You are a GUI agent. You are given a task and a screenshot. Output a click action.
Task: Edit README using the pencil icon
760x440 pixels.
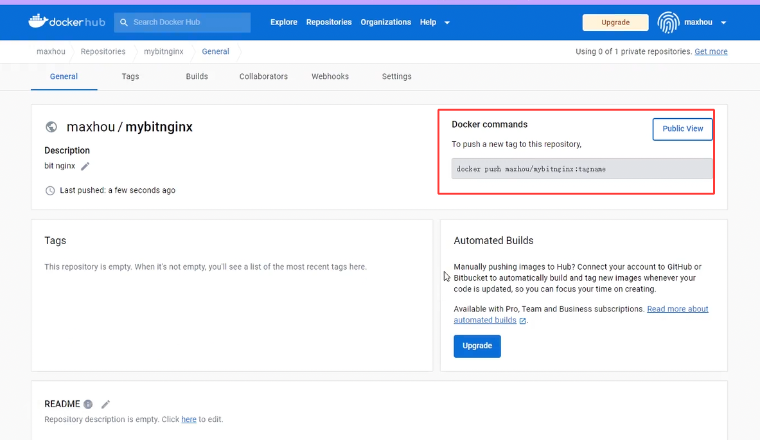pyautogui.click(x=105, y=404)
